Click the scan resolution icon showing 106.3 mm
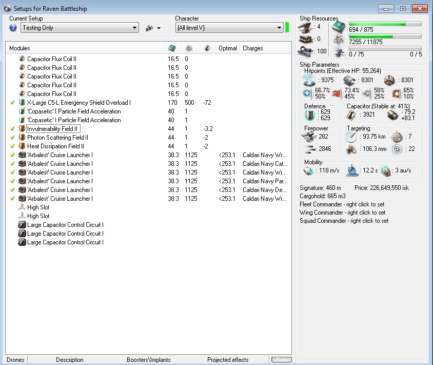Viewport: 433px width, 365px height. point(351,149)
